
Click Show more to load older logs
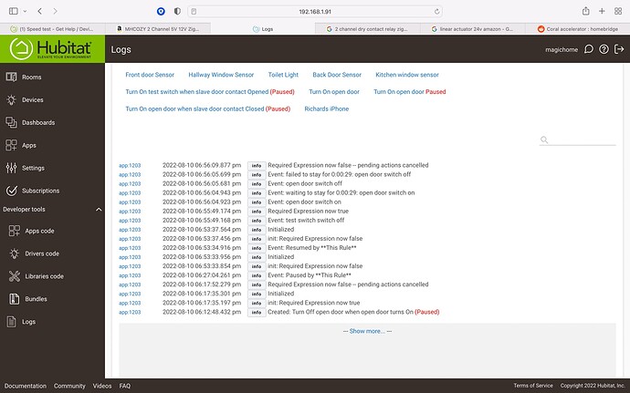coord(367,331)
